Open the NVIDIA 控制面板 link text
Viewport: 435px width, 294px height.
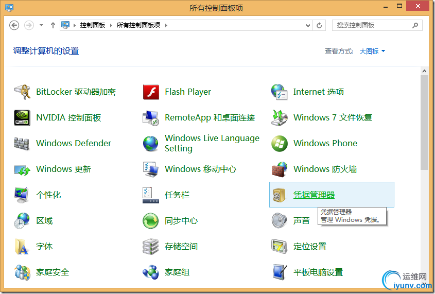pyautogui.click(x=68, y=117)
